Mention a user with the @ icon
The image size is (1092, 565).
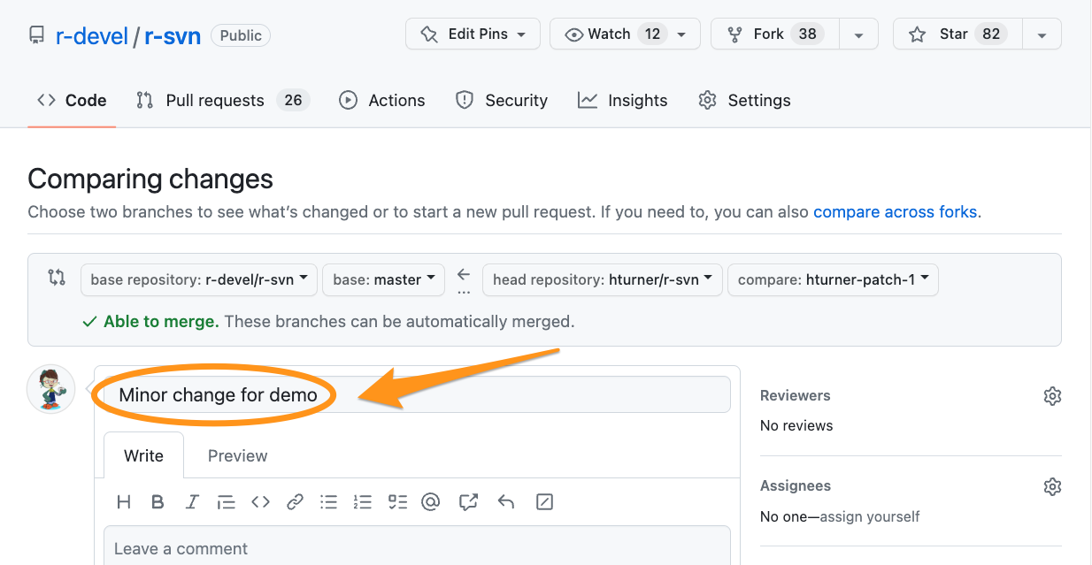(431, 502)
